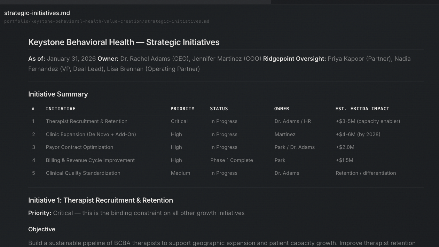Click the Keystone Behavioral Health main heading
Viewport: 439px width, 247px height.
click(x=124, y=42)
